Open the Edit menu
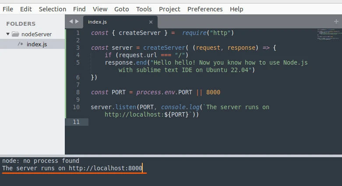342x186 pixels. tap(26, 9)
